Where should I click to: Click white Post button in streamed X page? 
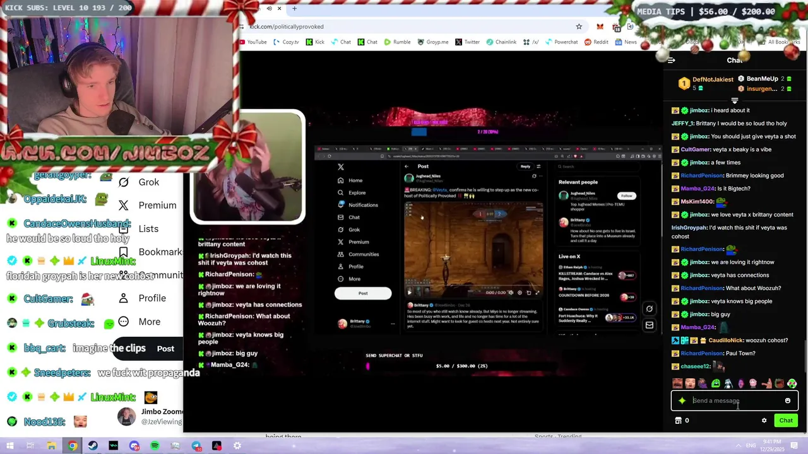[363, 293]
